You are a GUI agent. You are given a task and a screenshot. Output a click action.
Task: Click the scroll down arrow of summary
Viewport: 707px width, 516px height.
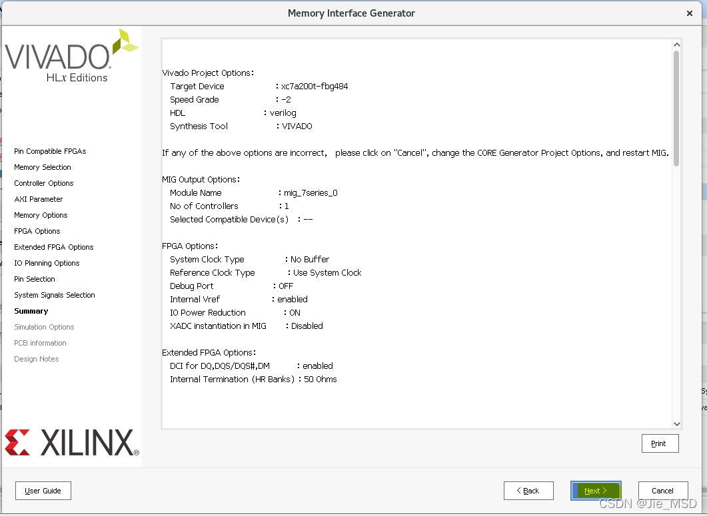tap(676, 423)
